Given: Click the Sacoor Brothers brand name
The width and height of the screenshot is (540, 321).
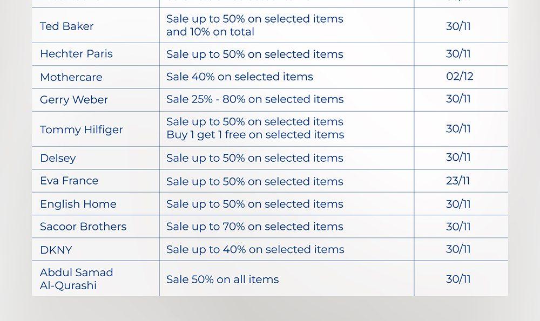Looking at the screenshot, I should click(x=83, y=227).
